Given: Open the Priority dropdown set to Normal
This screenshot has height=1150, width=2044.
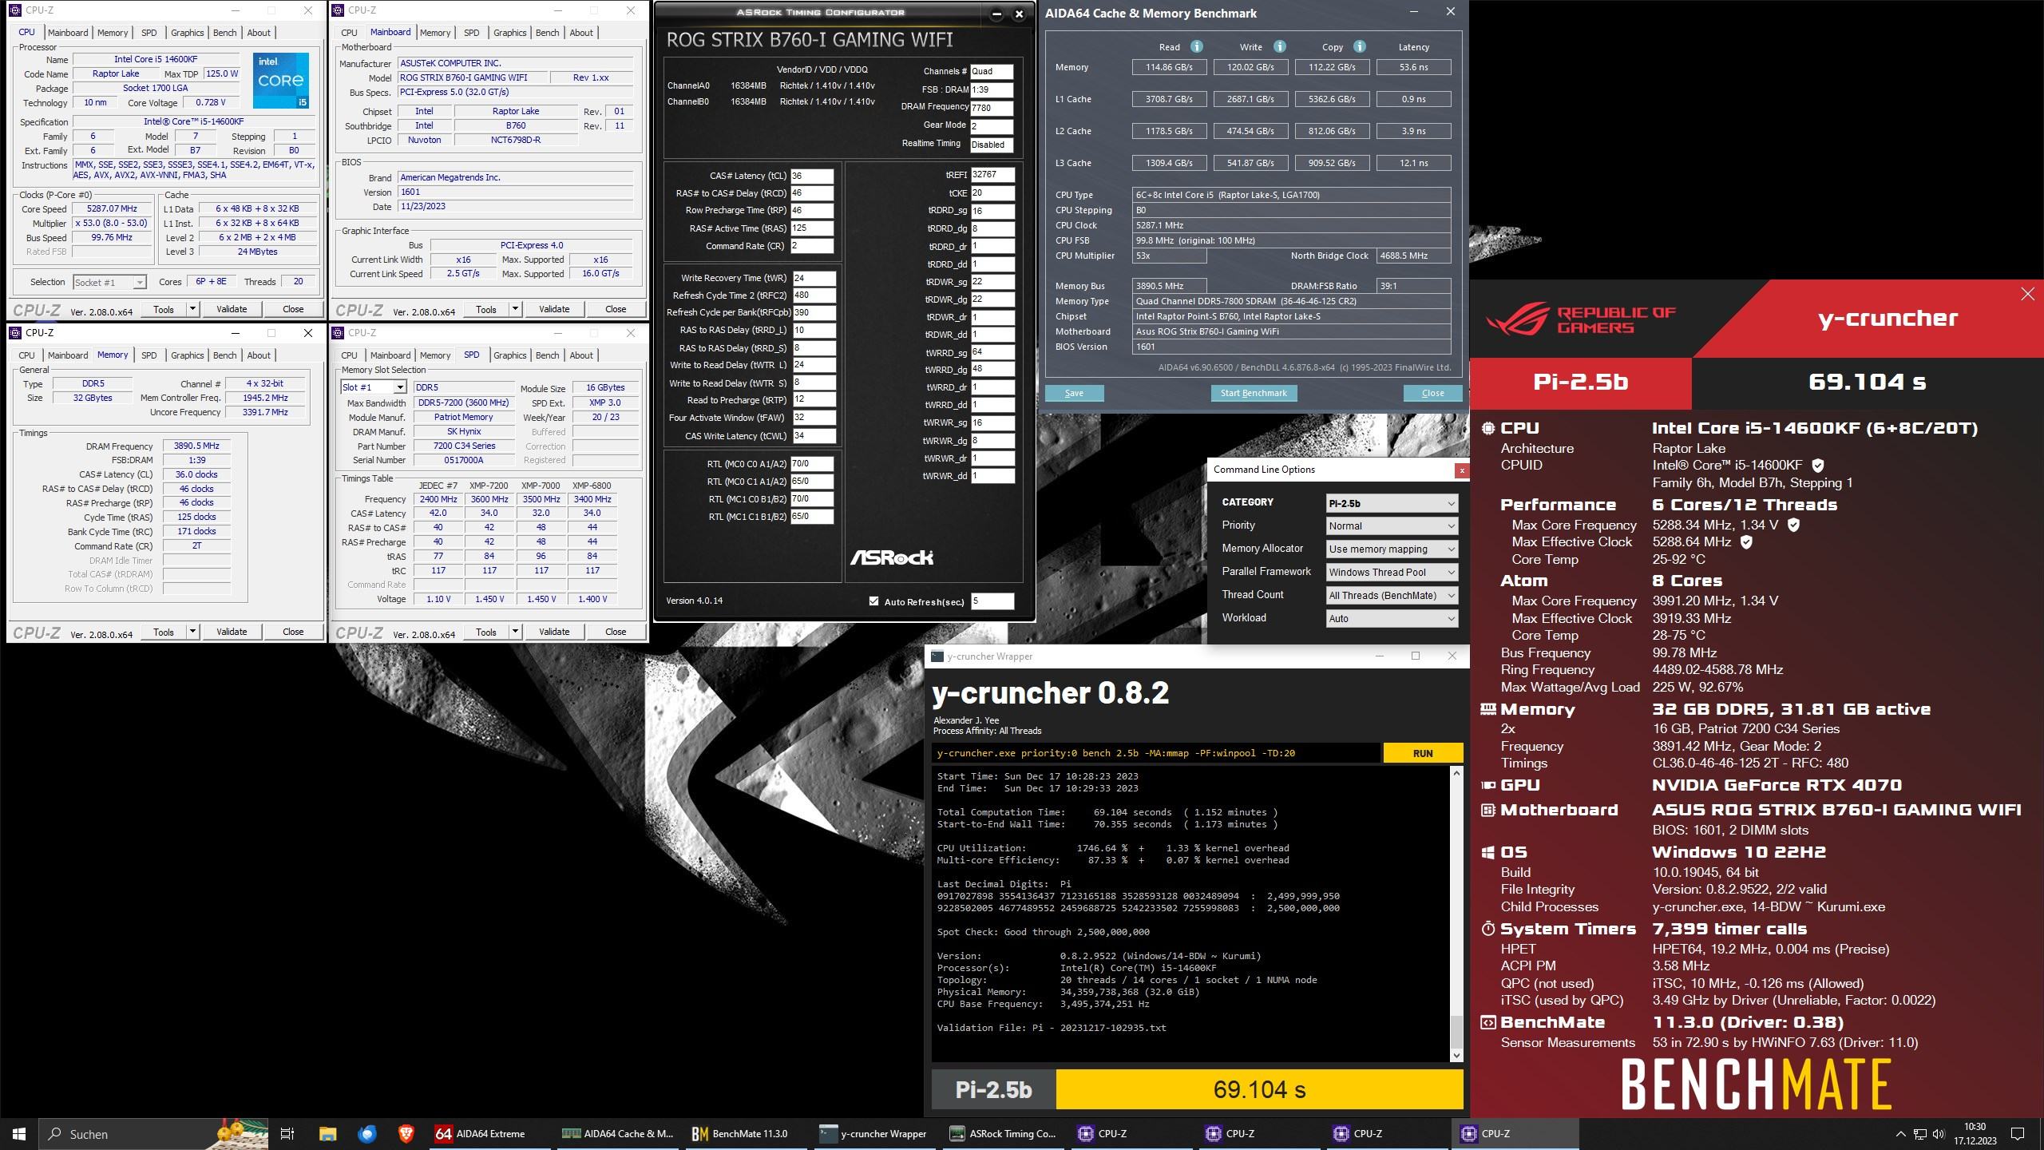Looking at the screenshot, I should coord(1391,525).
